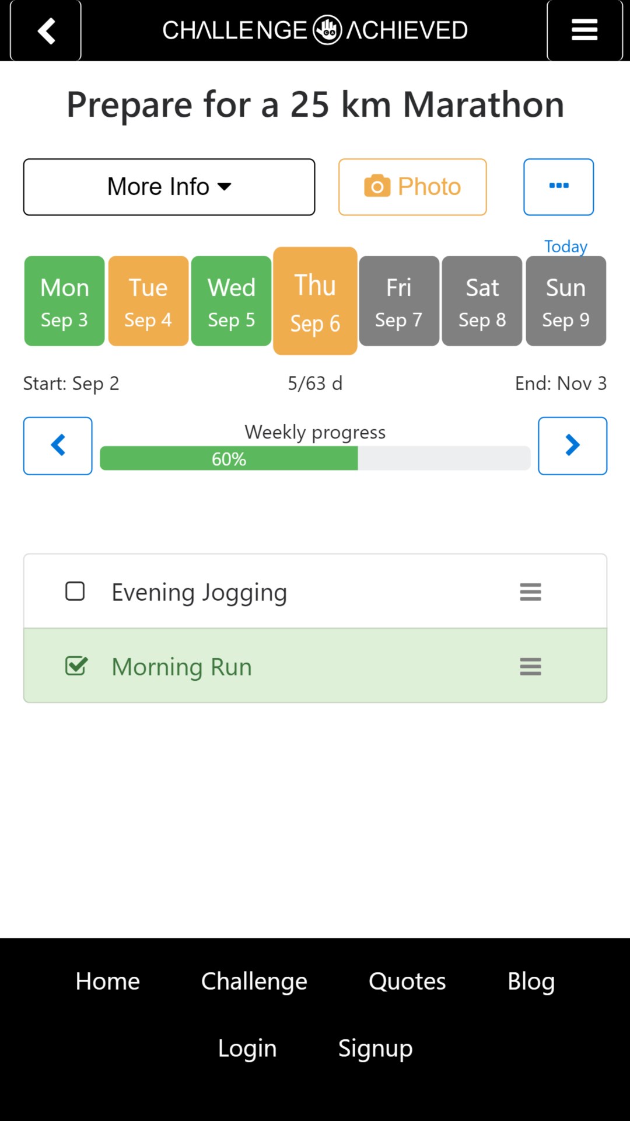This screenshot has width=630, height=1121.
Task: Go to previous week arrow
Action: [x=58, y=445]
